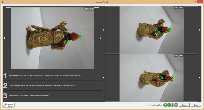Image resolution: width=204 pixels, height=110 pixels.
Task: Click the green head marker in IMG_9605 image
Action: pyautogui.click(x=173, y=77)
